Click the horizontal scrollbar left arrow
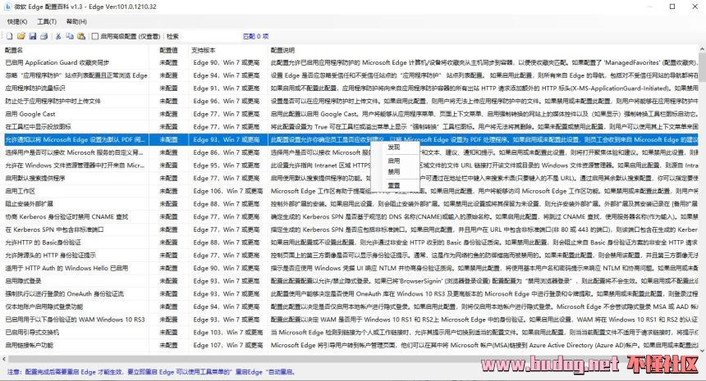 (x=4, y=359)
